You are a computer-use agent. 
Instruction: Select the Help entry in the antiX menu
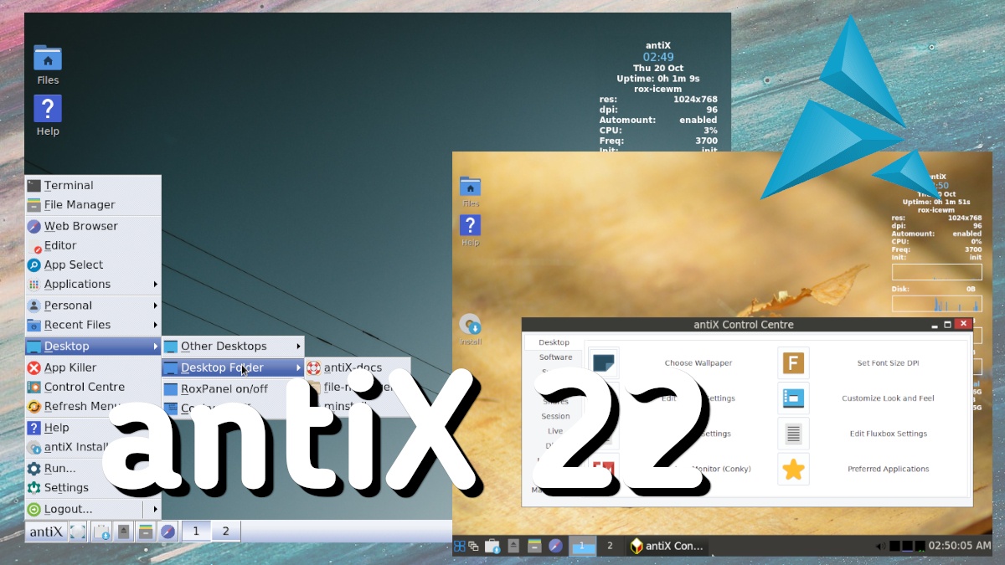92,428
